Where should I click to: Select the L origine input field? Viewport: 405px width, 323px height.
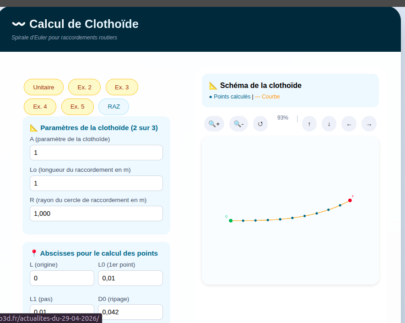pyautogui.click(x=62, y=278)
